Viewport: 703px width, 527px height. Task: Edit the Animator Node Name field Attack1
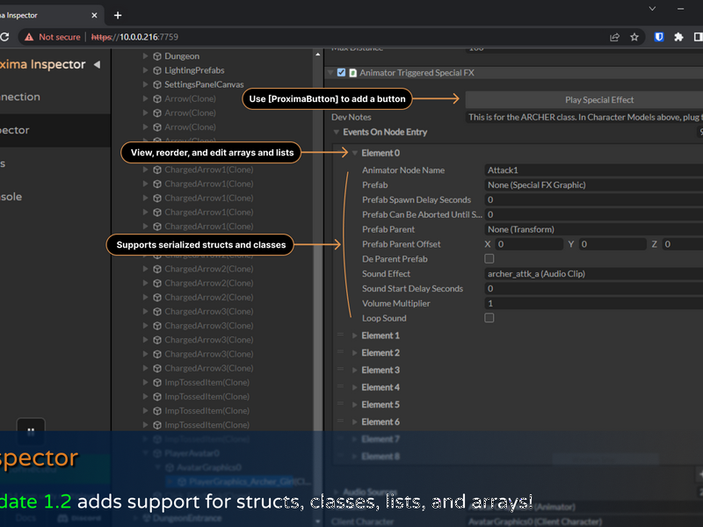coord(594,170)
